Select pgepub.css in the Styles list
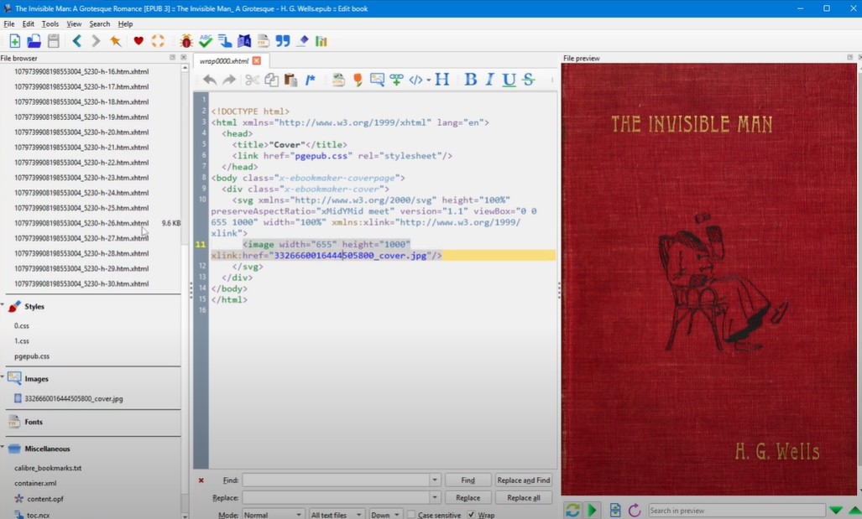The image size is (862, 519). (x=32, y=356)
